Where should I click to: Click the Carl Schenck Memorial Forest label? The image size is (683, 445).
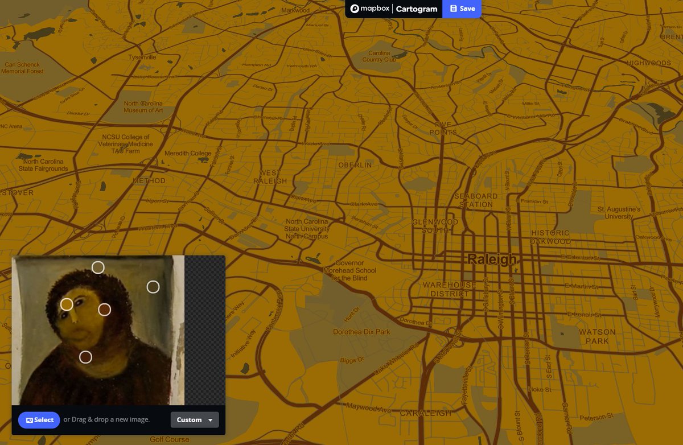tap(23, 68)
